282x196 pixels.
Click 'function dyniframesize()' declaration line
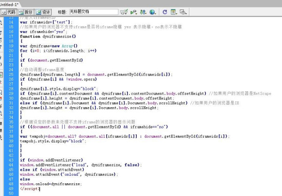[48, 36]
